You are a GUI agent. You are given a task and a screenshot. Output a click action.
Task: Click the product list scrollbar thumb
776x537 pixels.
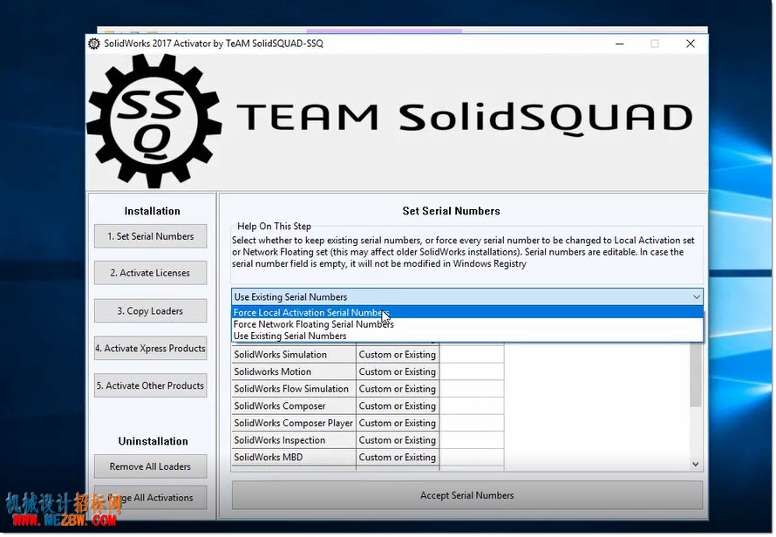tap(695, 375)
